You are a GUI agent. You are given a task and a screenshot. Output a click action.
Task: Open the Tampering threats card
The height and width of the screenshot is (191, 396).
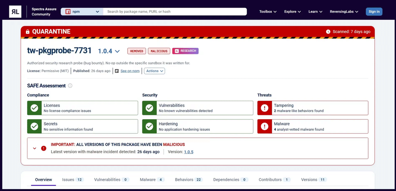tap(313, 108)
